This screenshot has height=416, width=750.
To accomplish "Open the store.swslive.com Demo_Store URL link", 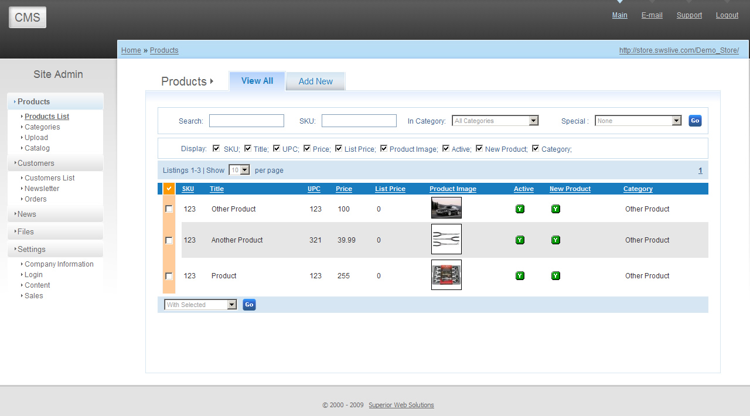I will point(679,50).
